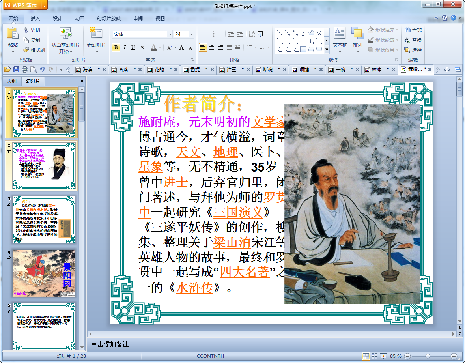This screenshot has width=465, height=363.
Task: Click the Open folder icon in quick toolbar
Action: click(7, 69)
